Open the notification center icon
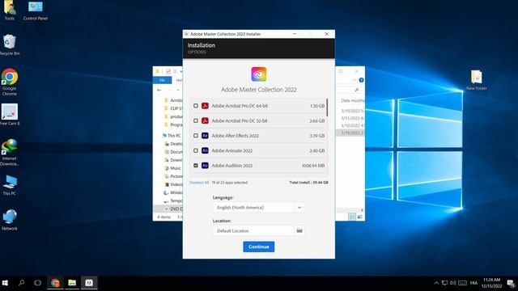 [511, 283]
